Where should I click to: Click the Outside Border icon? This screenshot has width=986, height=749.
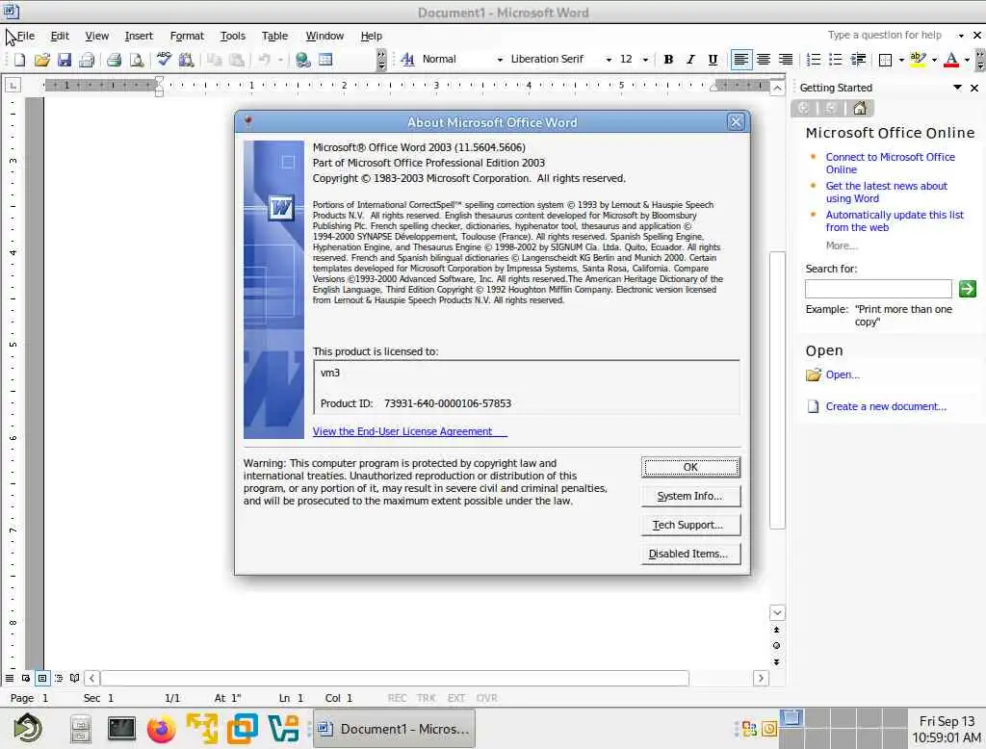click(886, 60)
